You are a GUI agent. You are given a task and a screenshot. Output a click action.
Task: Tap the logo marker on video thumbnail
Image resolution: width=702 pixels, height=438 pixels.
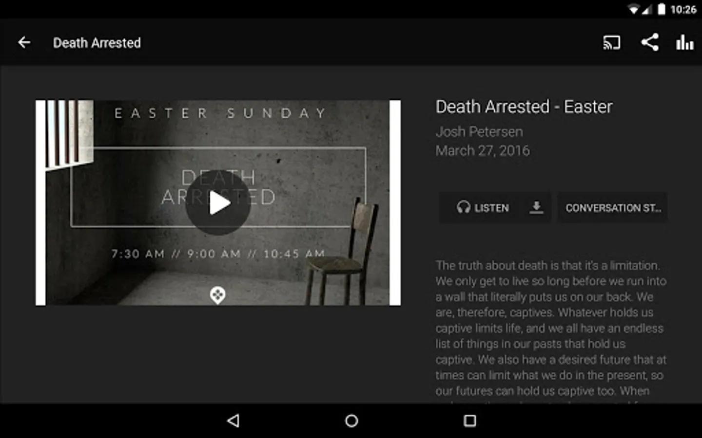tap(217, 295)
